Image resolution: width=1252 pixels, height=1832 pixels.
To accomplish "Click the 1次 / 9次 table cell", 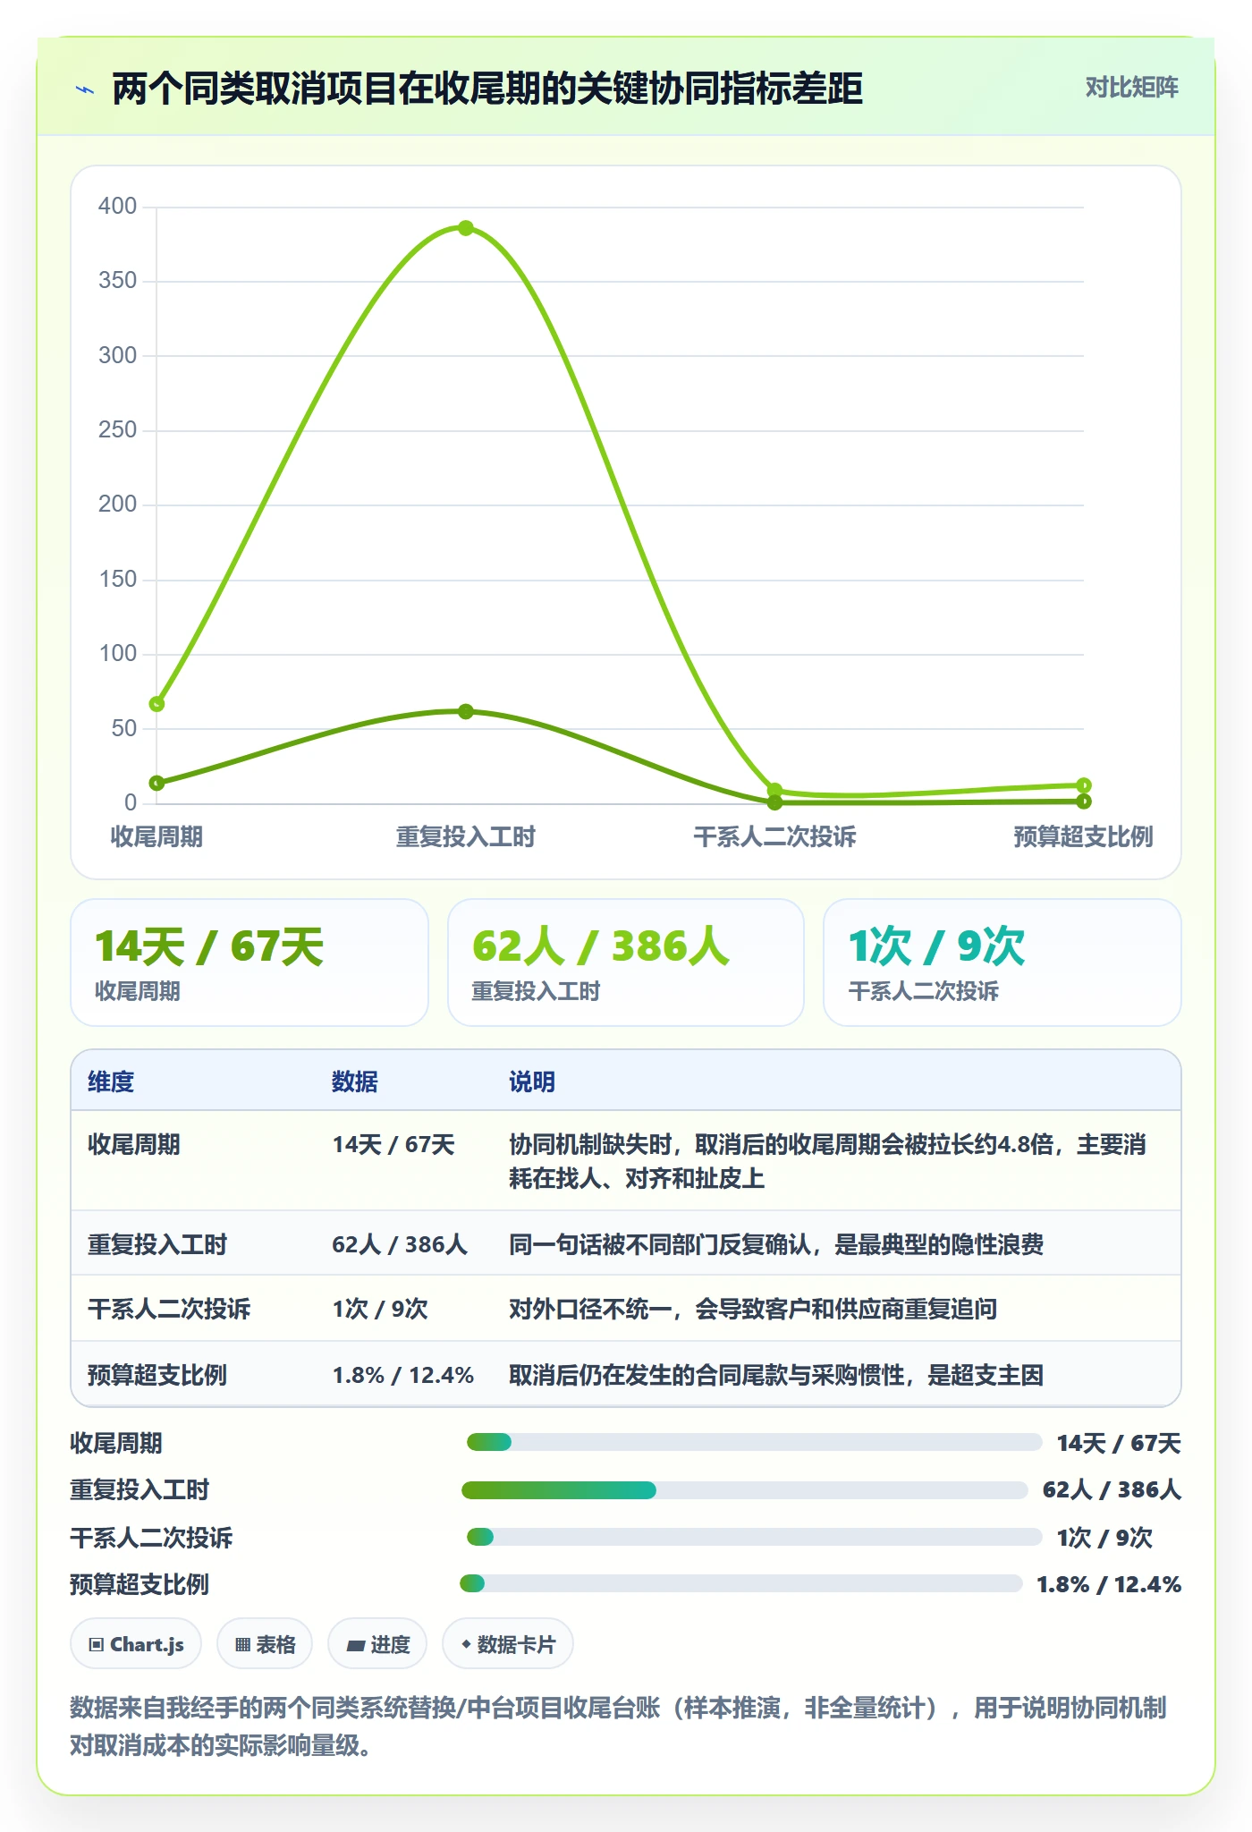I will coord(380,1309).
